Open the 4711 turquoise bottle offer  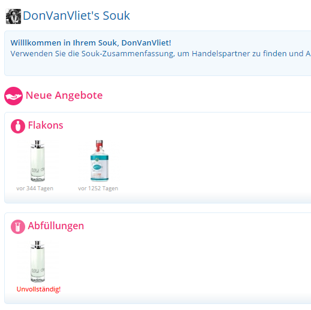click(99, 161)
